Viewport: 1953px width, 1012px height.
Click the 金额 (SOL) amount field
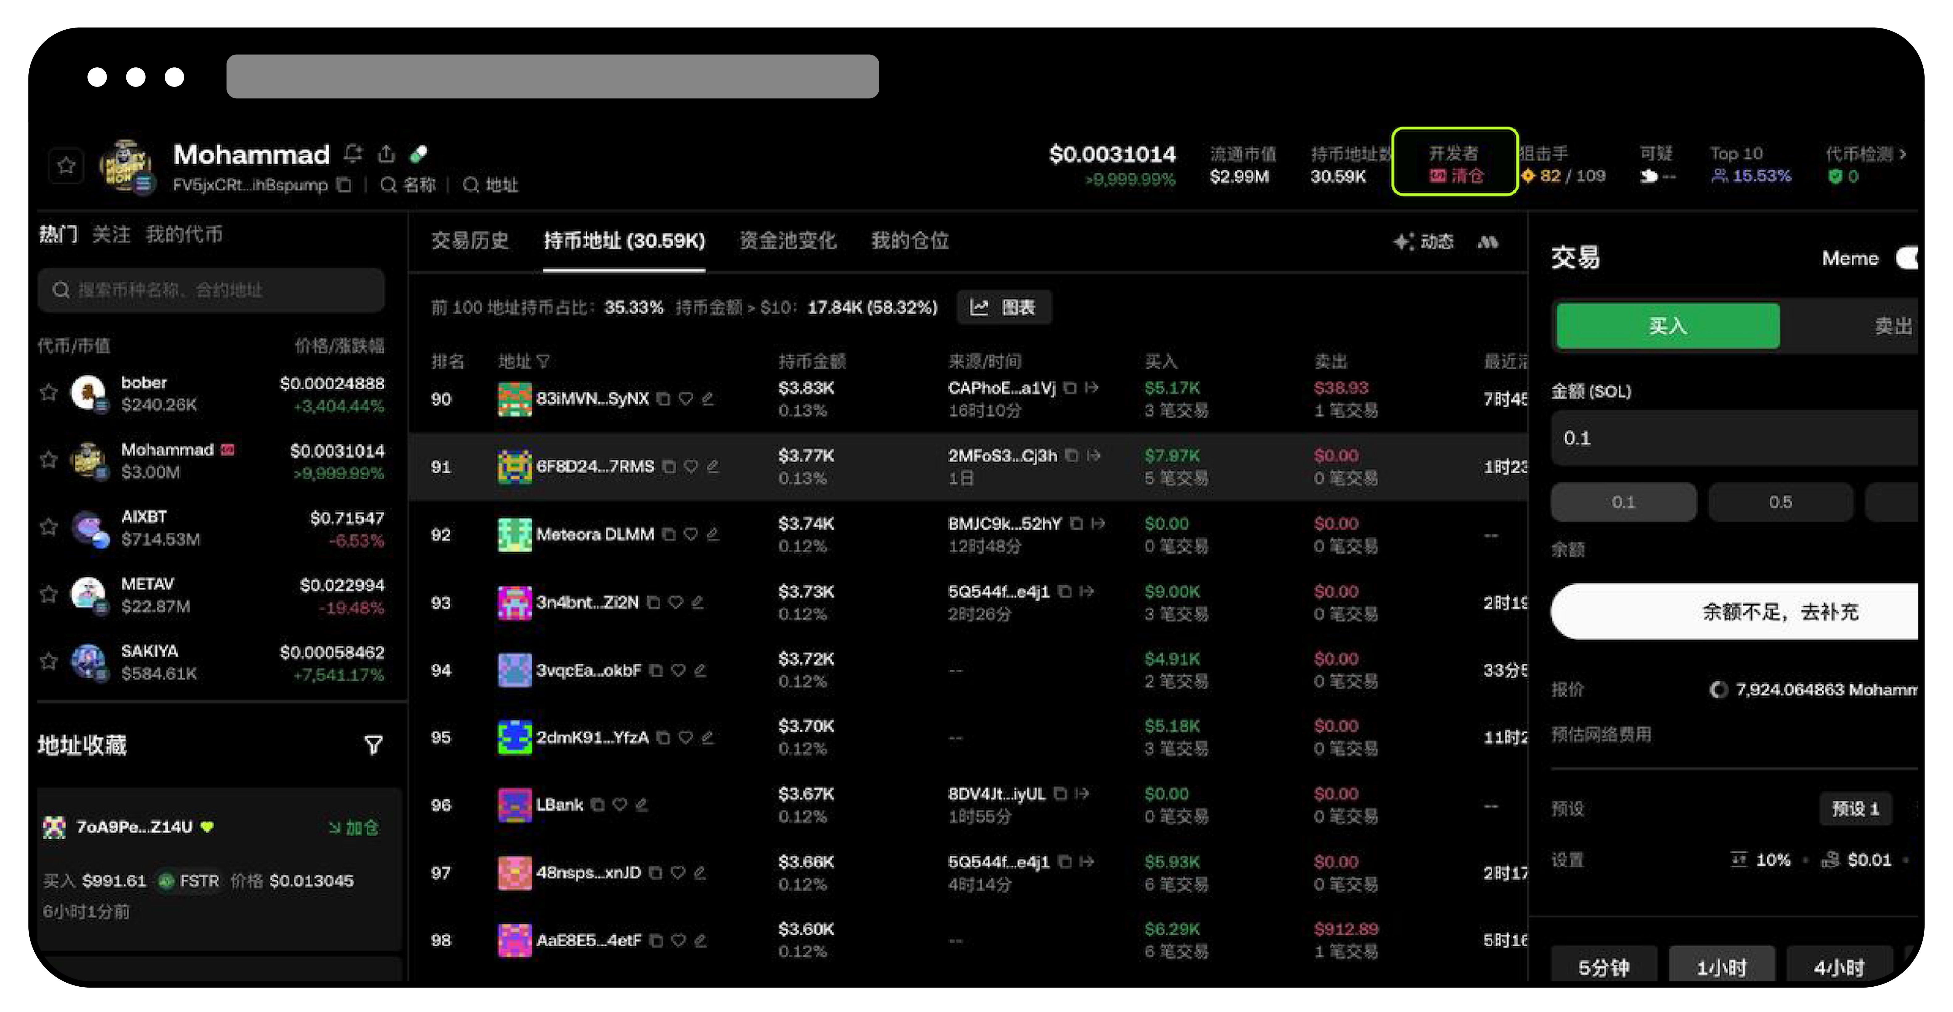[x=1735, y=438]
